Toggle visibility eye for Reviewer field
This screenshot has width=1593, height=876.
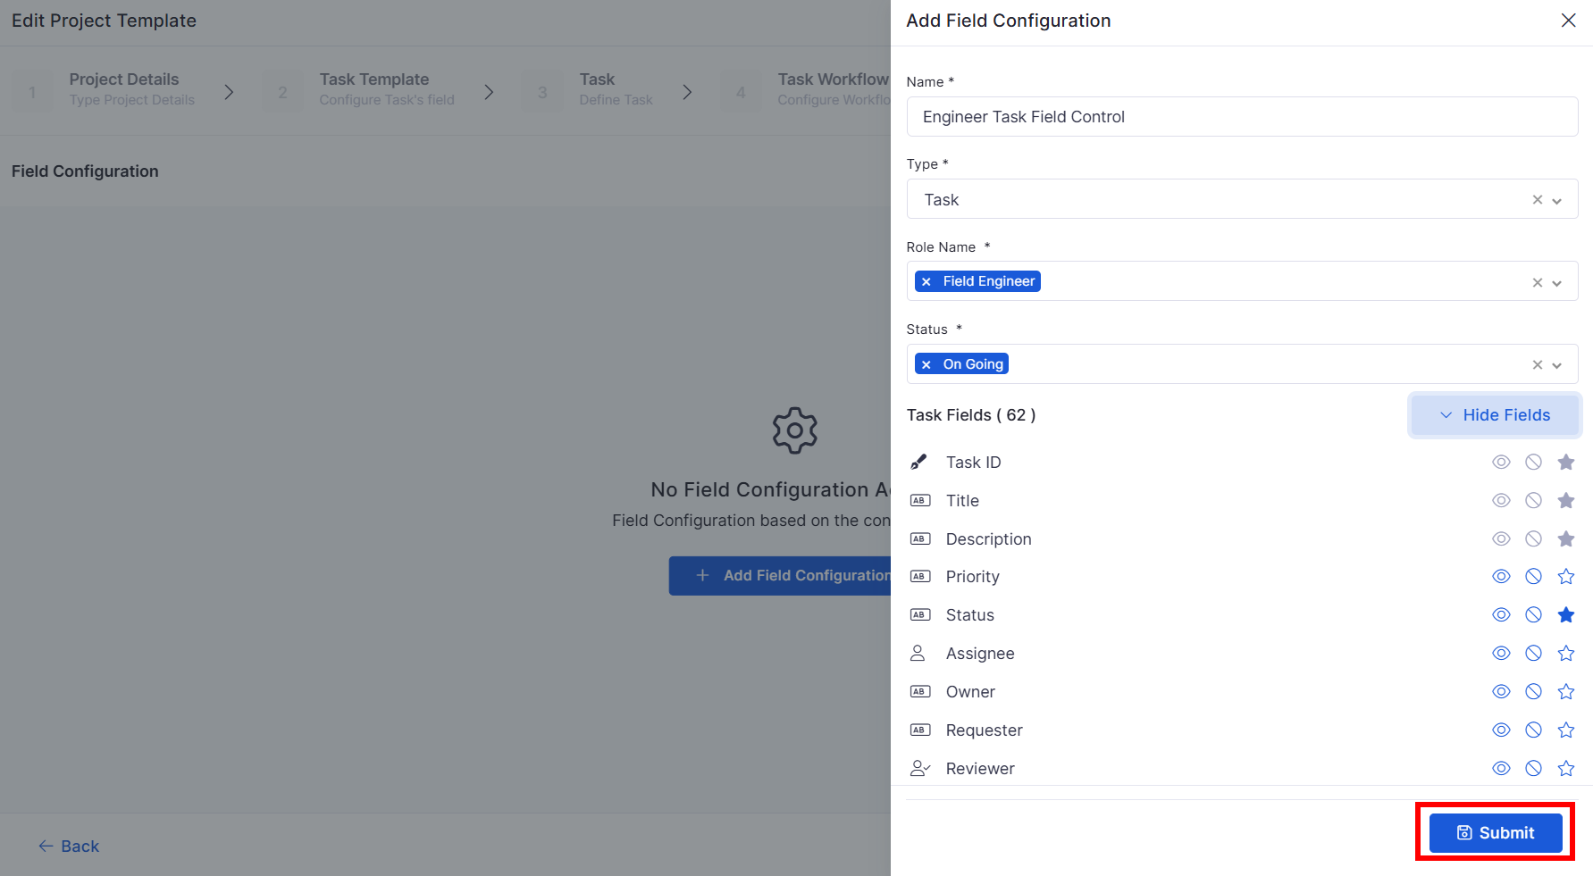click(x=1501, y=769)
